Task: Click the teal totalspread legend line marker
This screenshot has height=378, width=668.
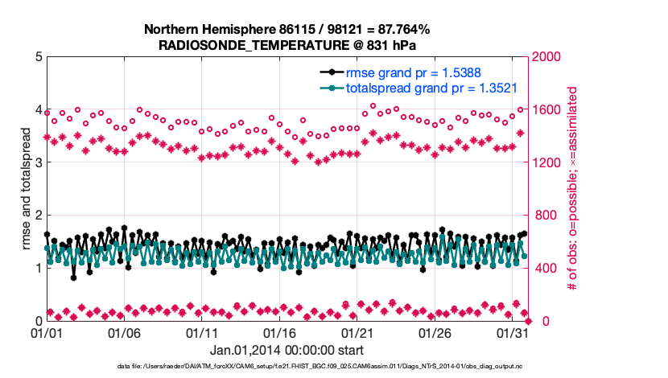Action: pos(330,88)
